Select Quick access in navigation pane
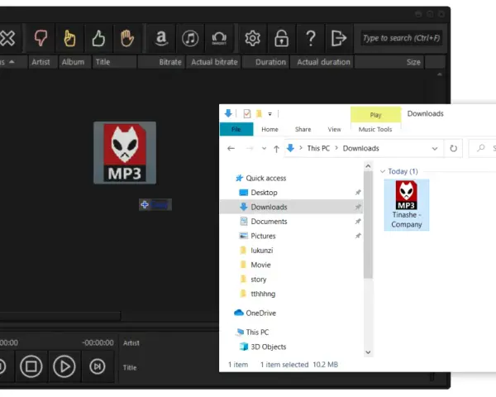 (x=265, y=179)
